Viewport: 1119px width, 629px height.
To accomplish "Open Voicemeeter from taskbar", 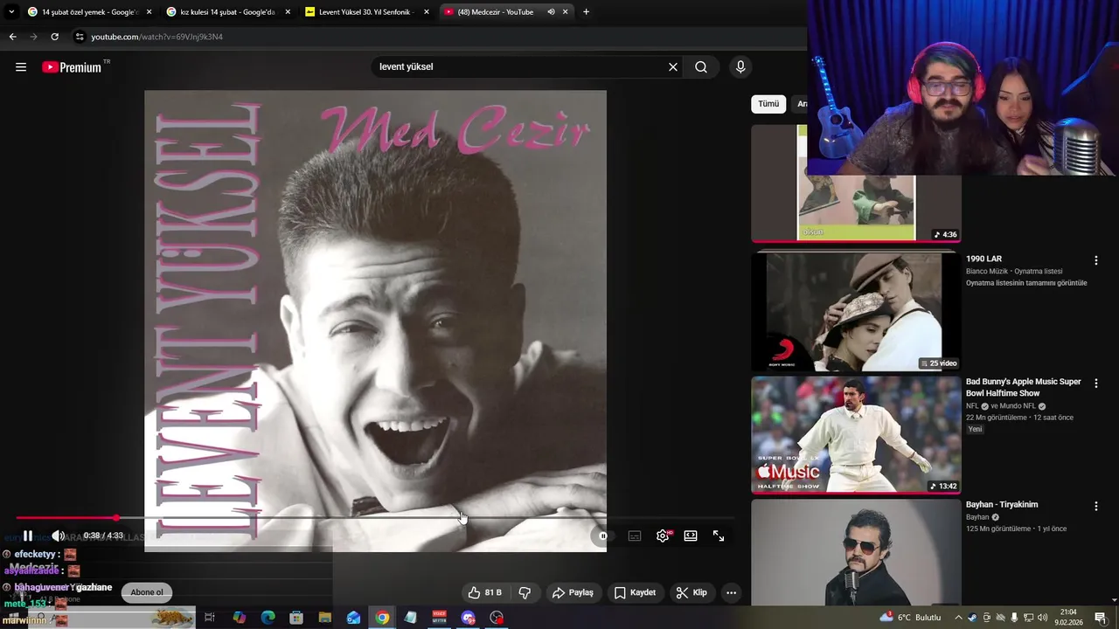I will pyautogui.click(x=440, y=618).
